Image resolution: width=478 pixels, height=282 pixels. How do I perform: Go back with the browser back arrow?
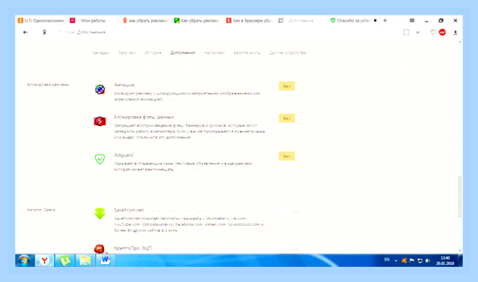point(25,32)
